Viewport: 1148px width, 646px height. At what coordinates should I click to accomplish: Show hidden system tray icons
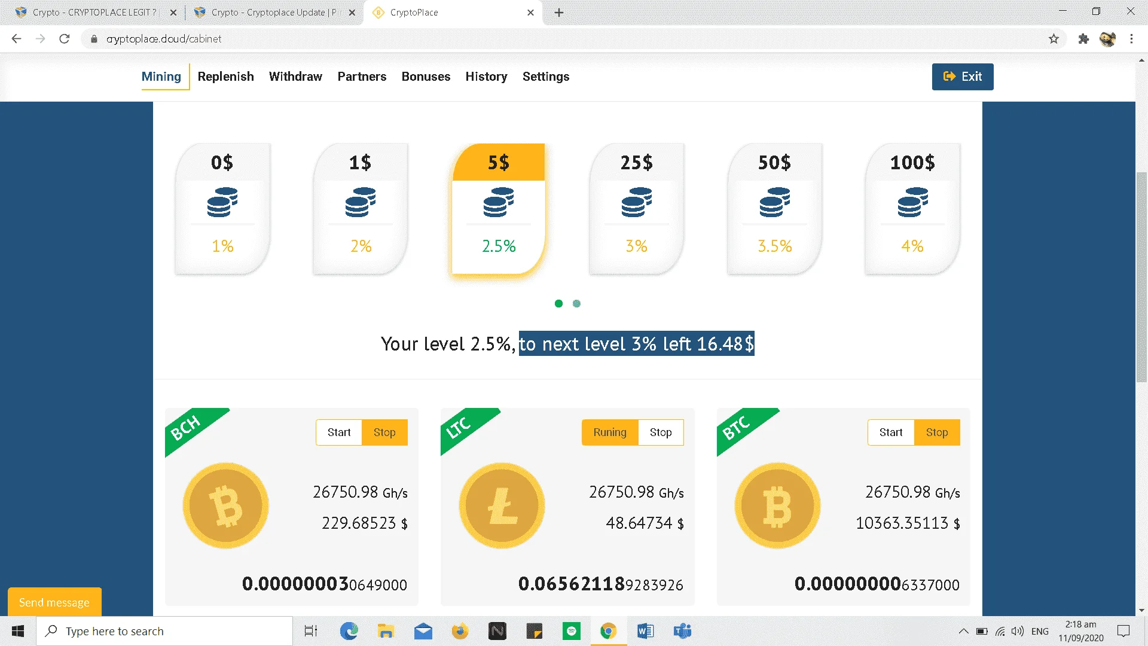click(x=963, y=631)
